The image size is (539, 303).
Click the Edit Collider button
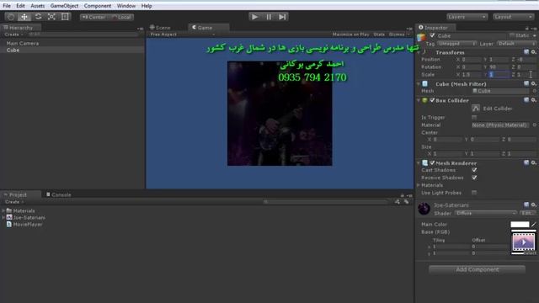click(x=476, y=109)
